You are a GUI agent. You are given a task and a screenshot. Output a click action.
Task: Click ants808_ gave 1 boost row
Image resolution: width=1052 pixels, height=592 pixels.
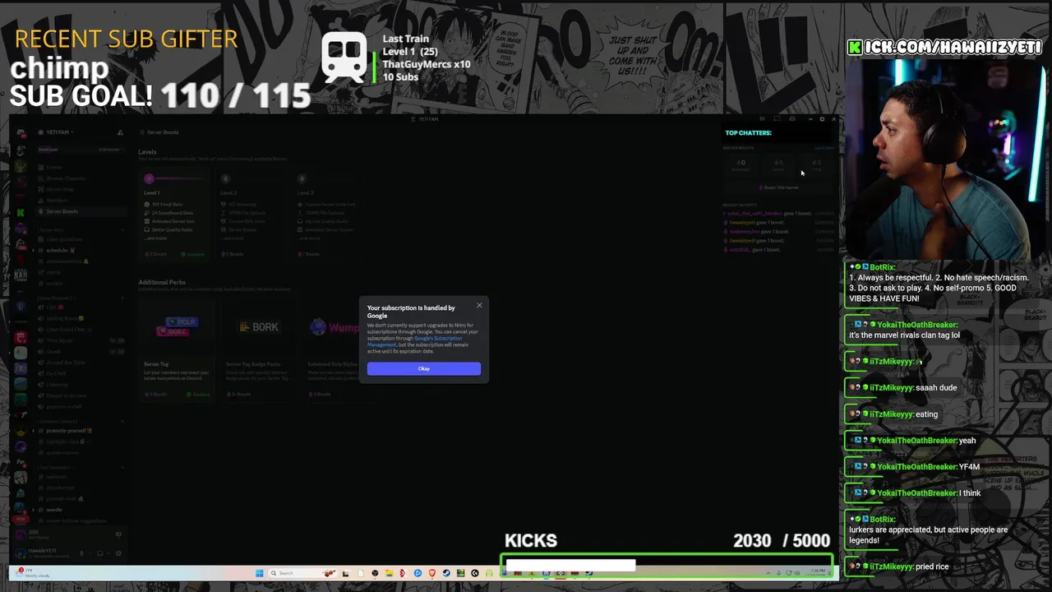[x=778, y=249]
